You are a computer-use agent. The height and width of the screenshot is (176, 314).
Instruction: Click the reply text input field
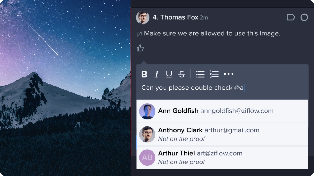click(x=222, y=88)
